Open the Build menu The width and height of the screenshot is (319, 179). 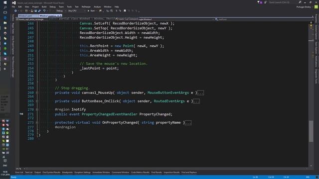(x=44, y=6)
